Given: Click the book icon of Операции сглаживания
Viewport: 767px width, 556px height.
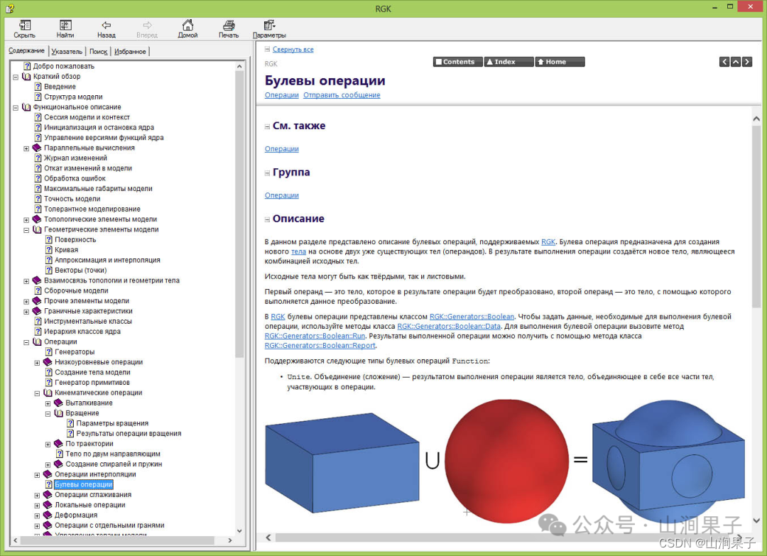Looking at the screenshot, I should point(48,494).
